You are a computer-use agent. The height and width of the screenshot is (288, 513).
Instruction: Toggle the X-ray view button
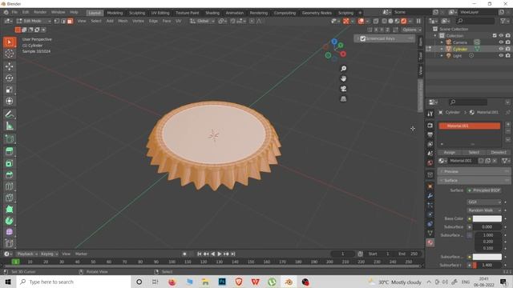[x=376, y=21]
